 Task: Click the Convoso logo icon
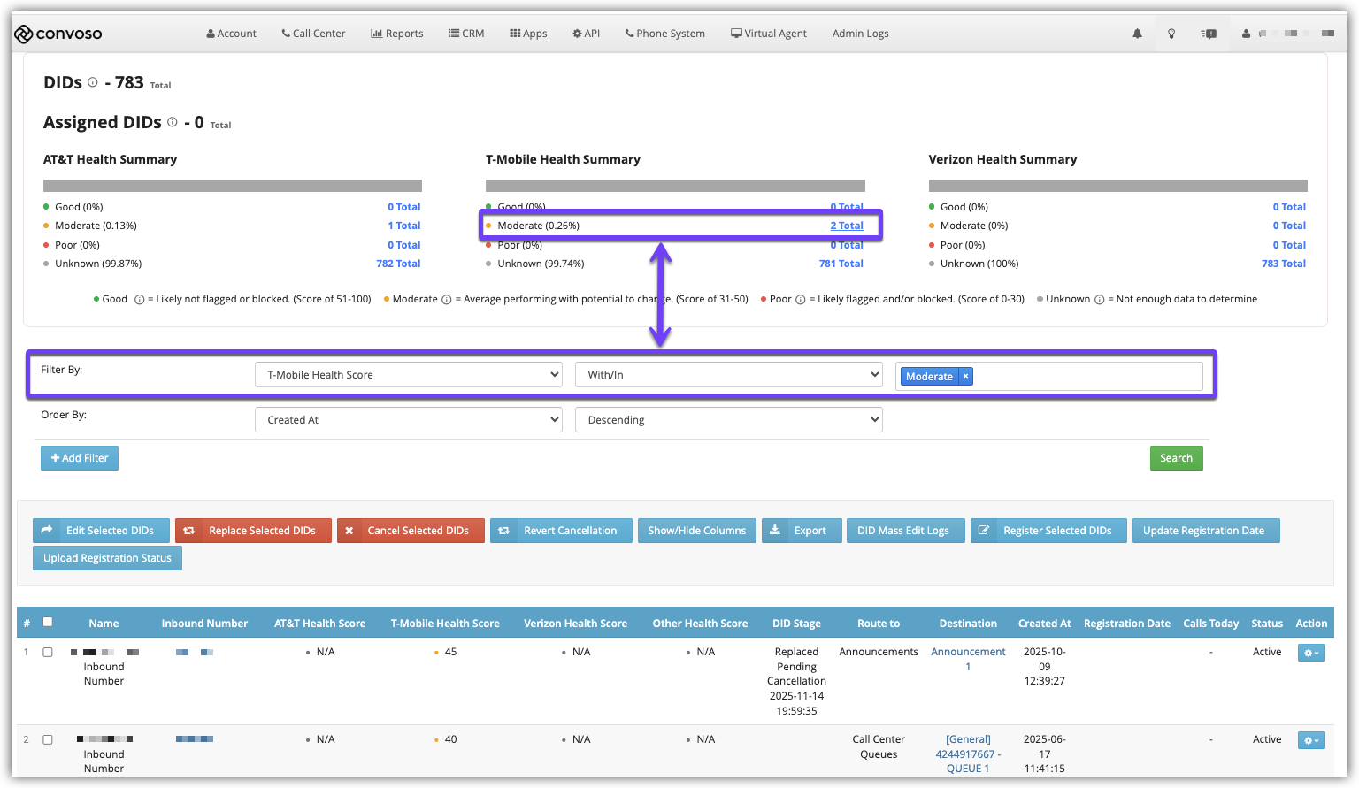pyautogui.click(x=24, y=34)
